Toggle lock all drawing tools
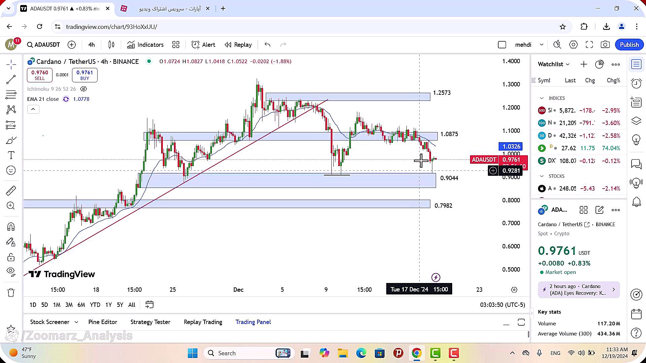The width and height of the screenshot is (646, 363). coord(11,257)
